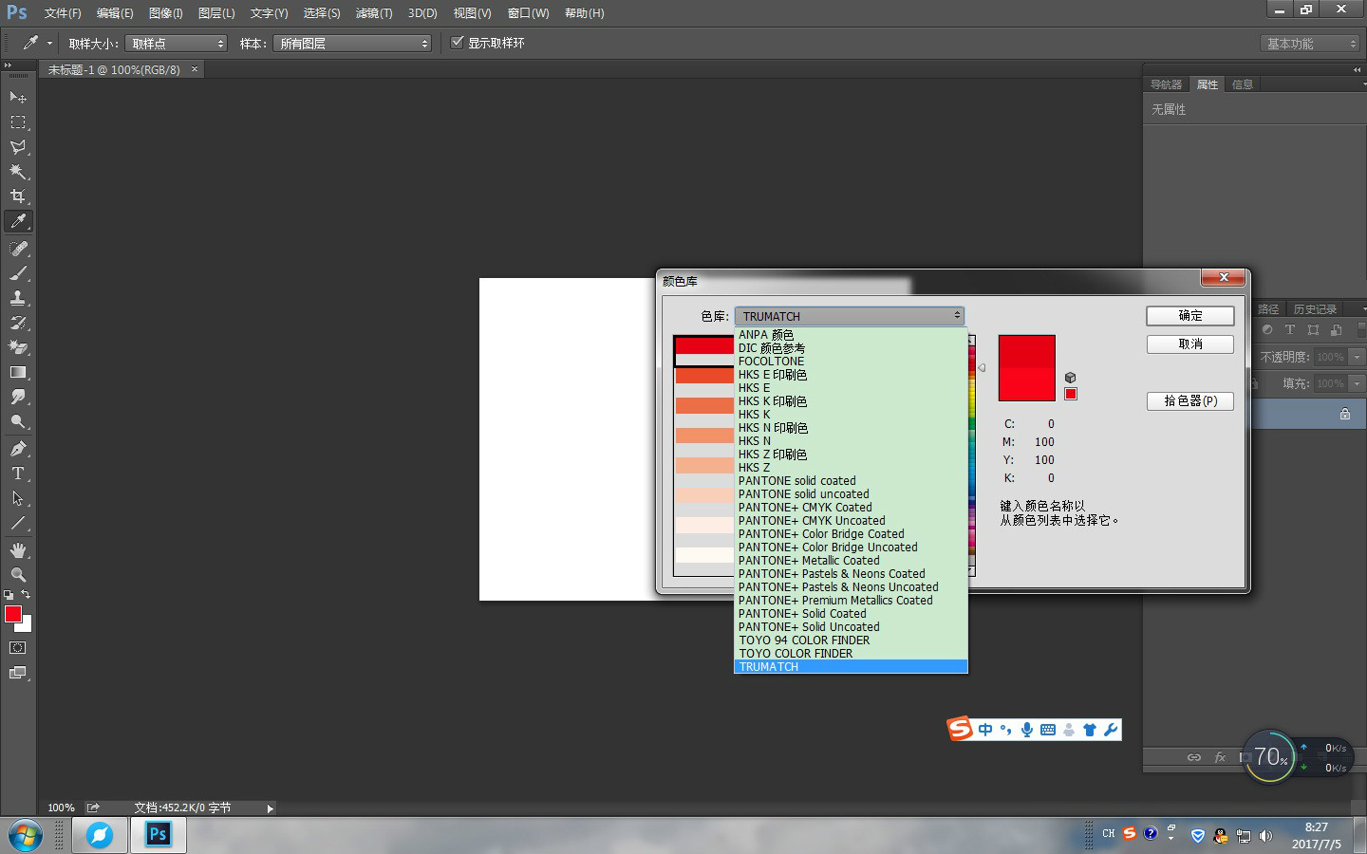Click the 拾色器(P) button

click(1190, 401)
